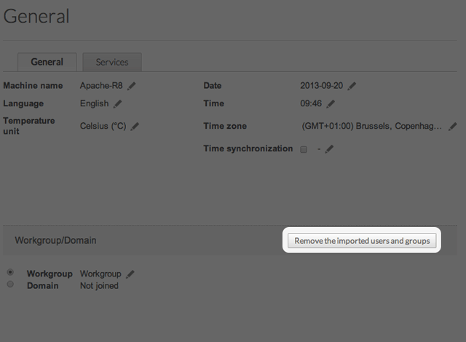Click the 2013-09-20 date value
The width and height of the screenshot is (466, 342).
[322, 86]
